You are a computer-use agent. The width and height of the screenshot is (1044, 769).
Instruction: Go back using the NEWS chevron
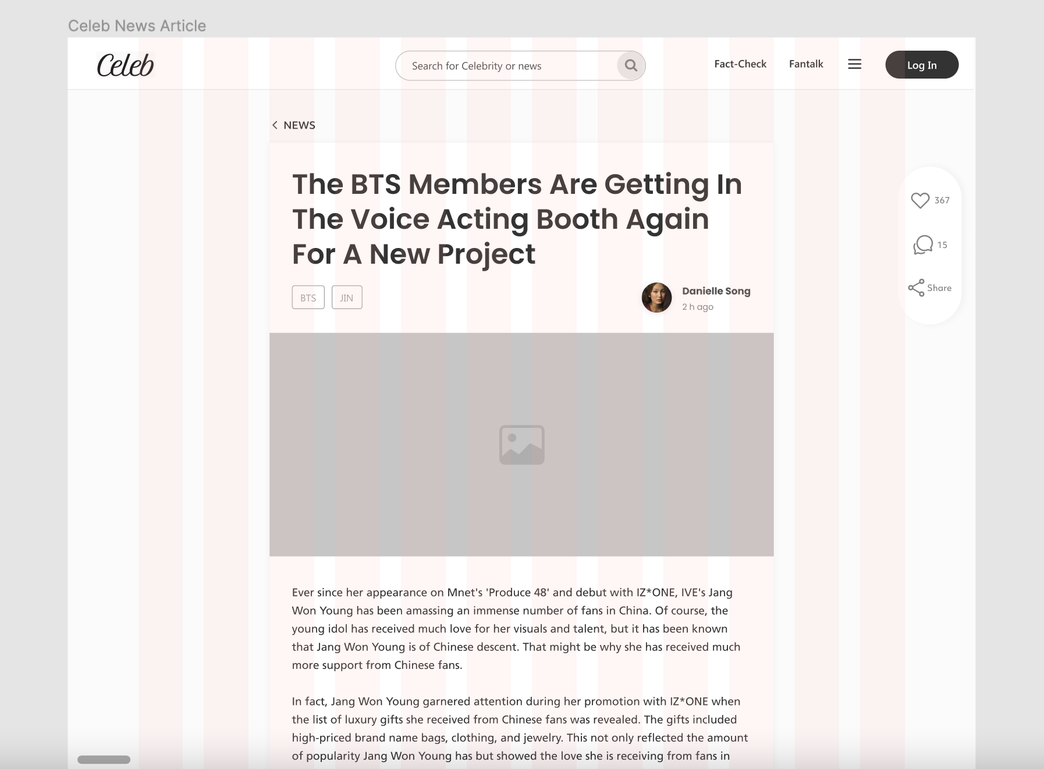(x=275, y=125)
